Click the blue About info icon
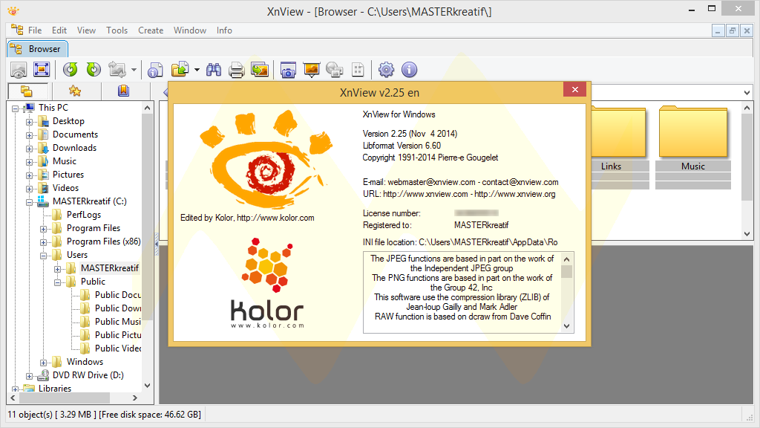 [410, 70]
